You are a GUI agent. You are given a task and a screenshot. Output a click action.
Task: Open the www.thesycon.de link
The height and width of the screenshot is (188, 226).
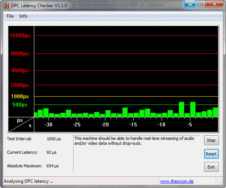coord(177,181)
